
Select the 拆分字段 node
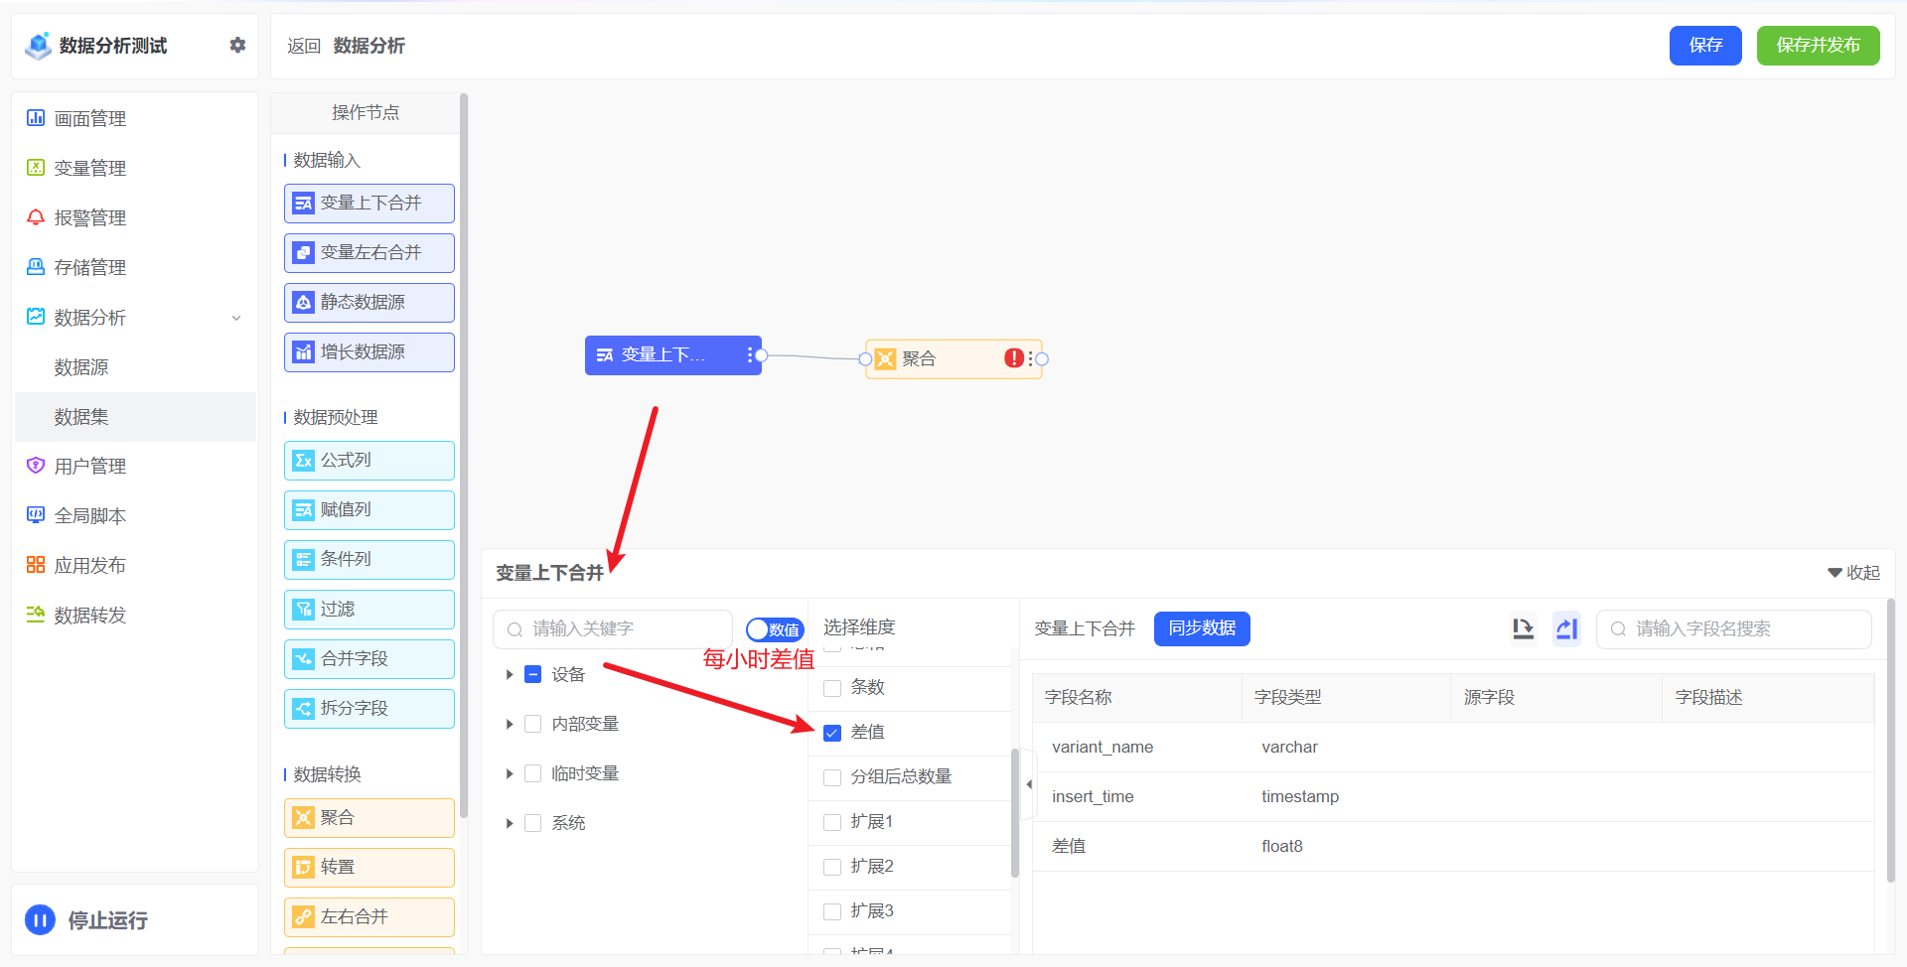pos(368,708)
